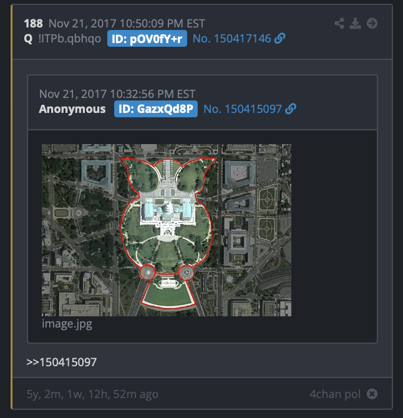Follow the >>150415097 reply reference
This screenshot has width=403, height=418.
pyautogui.click(x=62, y=362)
